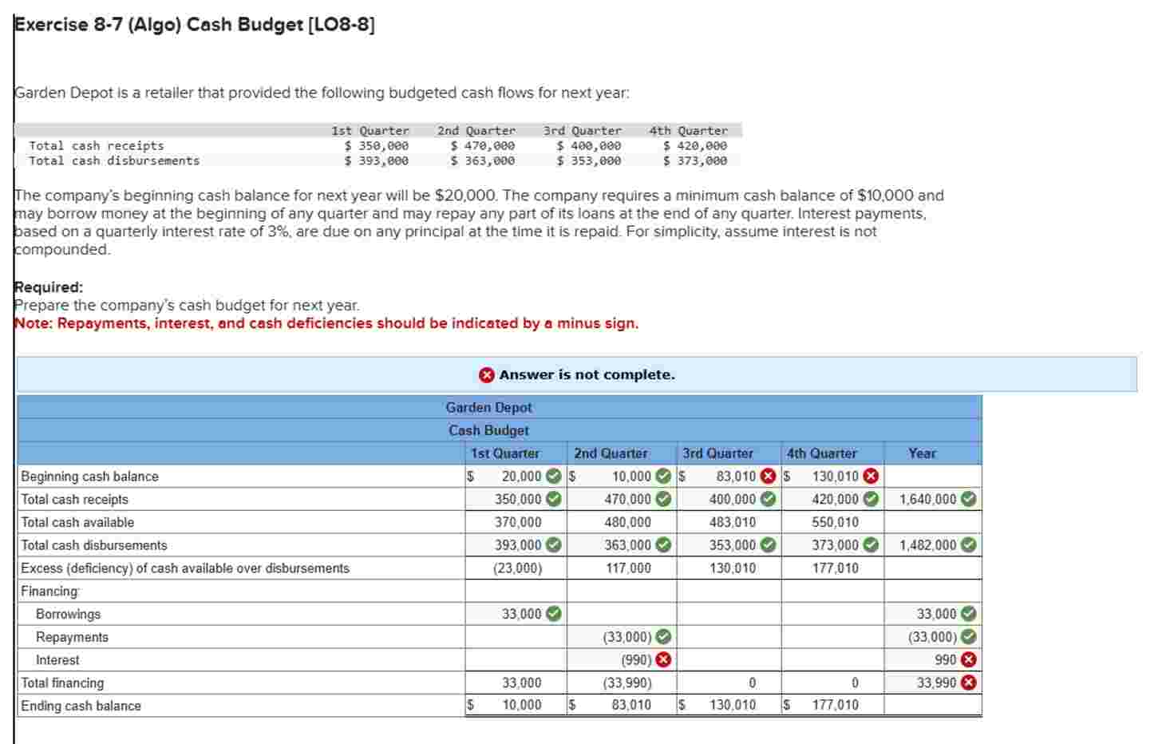The image size is (1166, 744).
Task: Click green check next to 2nd Quarter repayments
Action: coord(664,636)
